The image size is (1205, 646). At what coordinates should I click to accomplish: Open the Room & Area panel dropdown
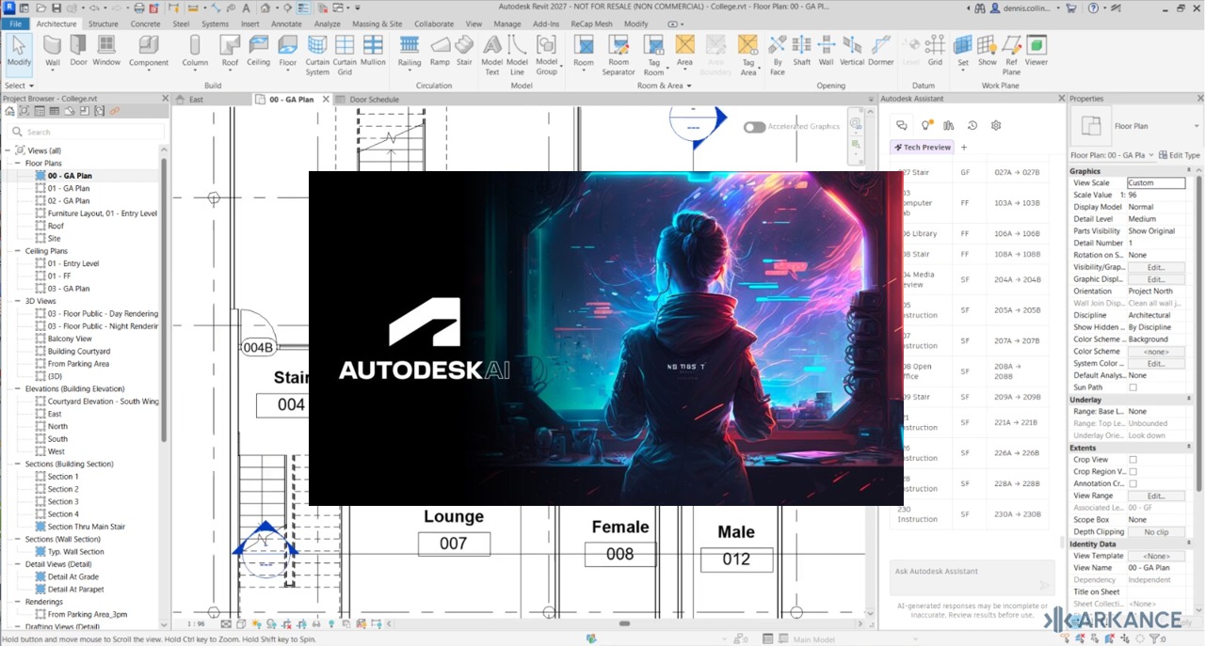[664, 86]
